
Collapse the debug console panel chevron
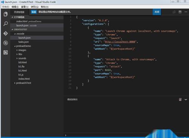tap(186, 100)
